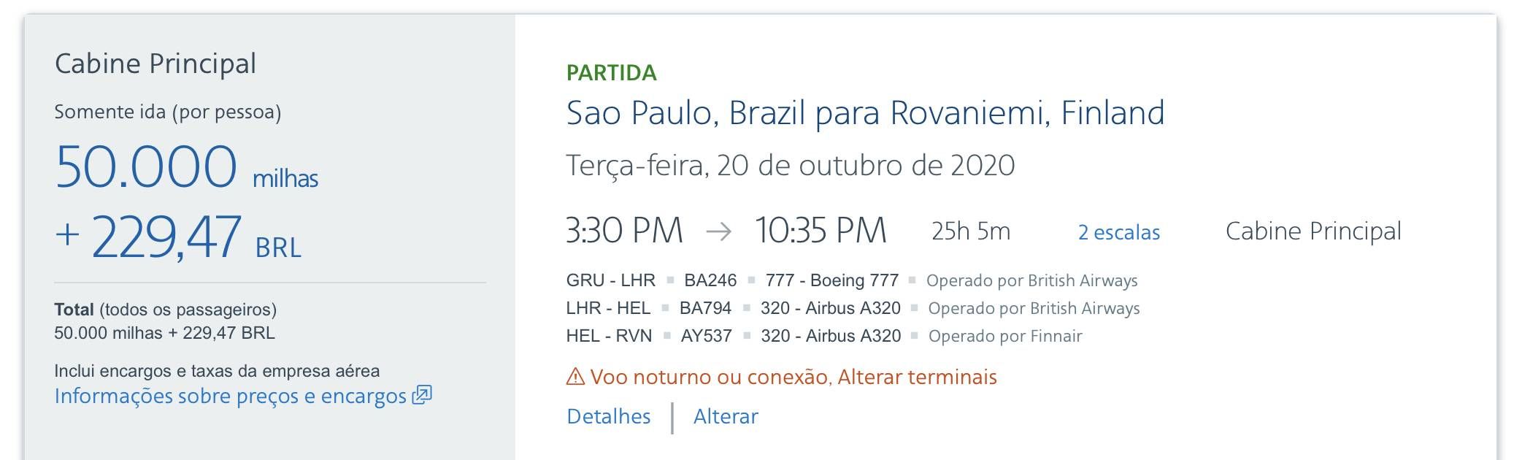
Task: Open the external link icon beside pricing info
Action: click(x=422, y=395)
